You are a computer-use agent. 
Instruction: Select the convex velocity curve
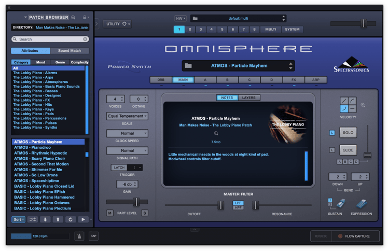pos(352,101)
